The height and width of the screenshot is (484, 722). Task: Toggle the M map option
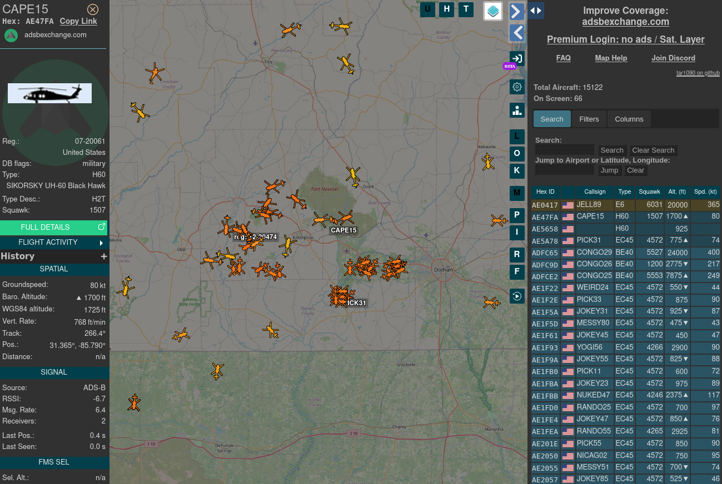pos(517,193)
